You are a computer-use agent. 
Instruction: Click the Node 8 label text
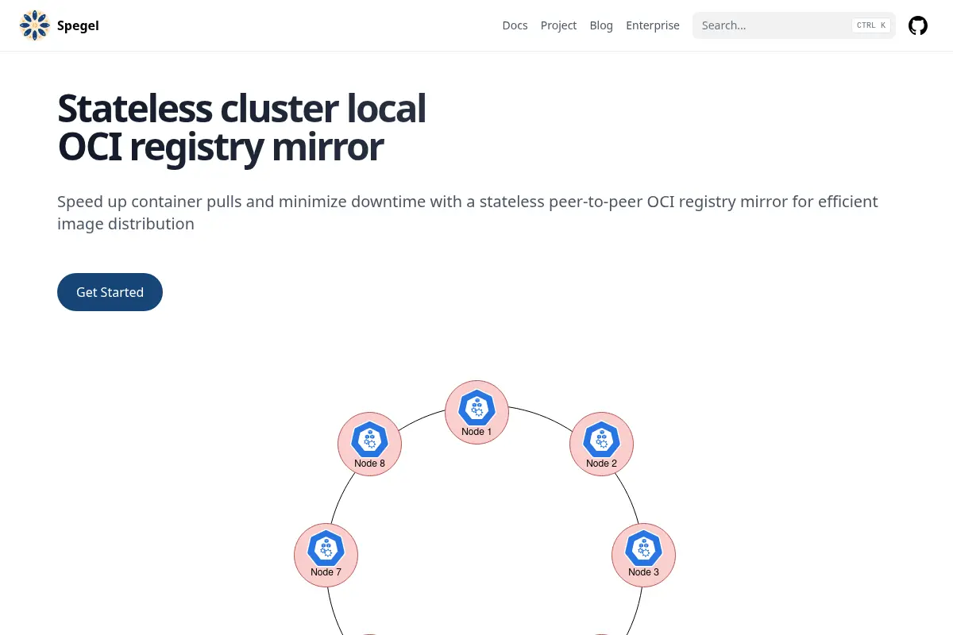369,464
